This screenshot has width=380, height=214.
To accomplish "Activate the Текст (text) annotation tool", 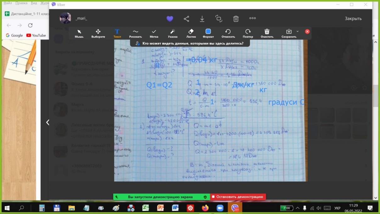I will [117, 33].
